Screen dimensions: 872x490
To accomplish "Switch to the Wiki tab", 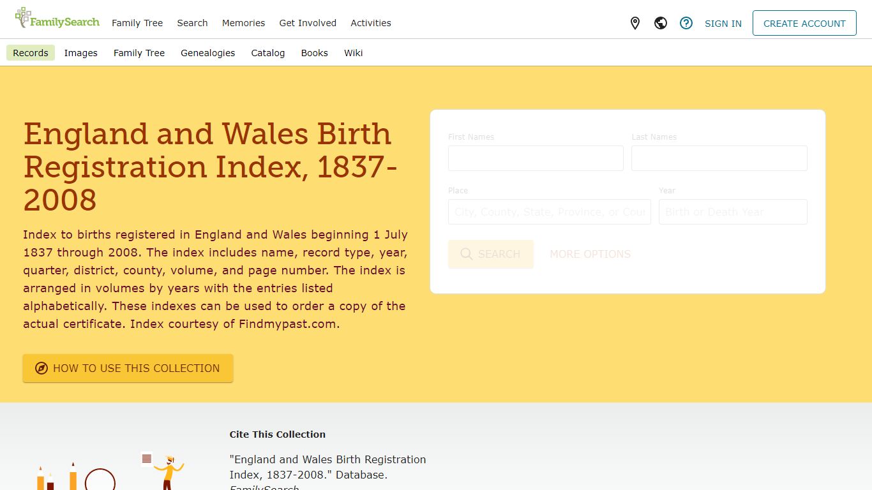I will coord(354,53).
